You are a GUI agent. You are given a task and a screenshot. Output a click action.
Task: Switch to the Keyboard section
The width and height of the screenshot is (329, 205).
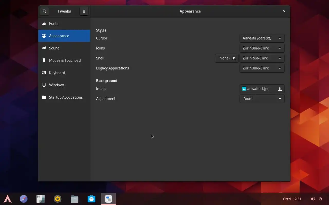pyautogui.click(x=64, y=73)
